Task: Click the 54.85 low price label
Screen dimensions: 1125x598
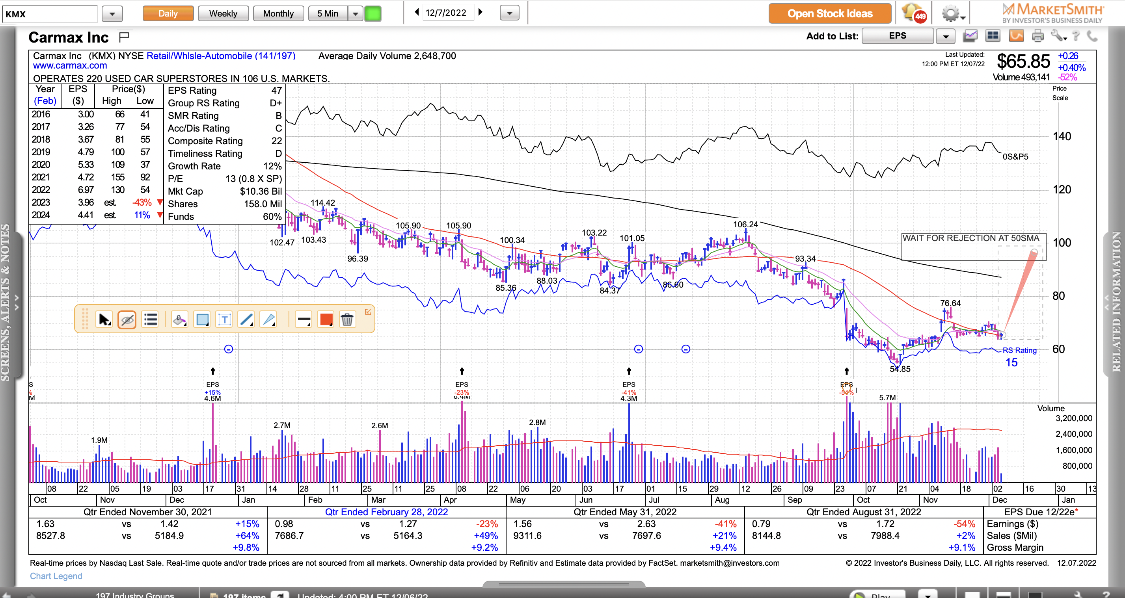Action: pos(900,369)
